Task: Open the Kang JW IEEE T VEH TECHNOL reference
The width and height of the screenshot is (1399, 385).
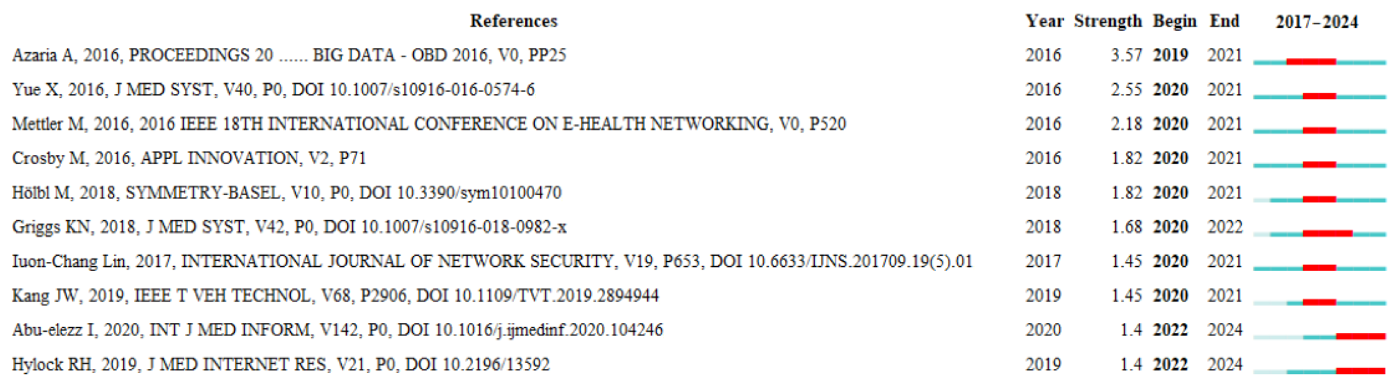Action: pyautogui.click(x=335, y=296)
